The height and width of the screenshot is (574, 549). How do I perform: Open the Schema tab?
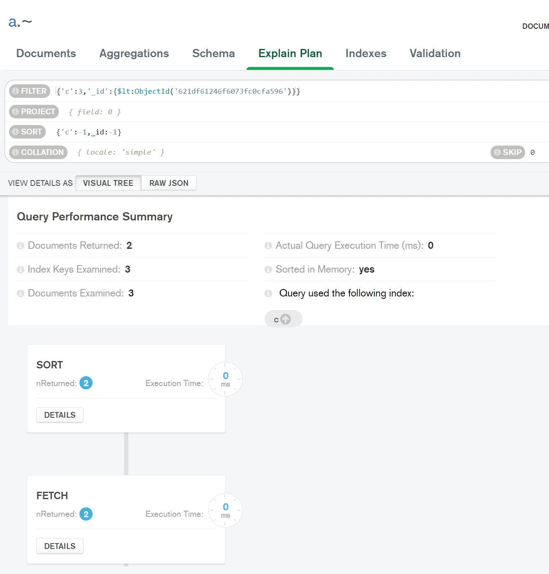coord(214,53)
